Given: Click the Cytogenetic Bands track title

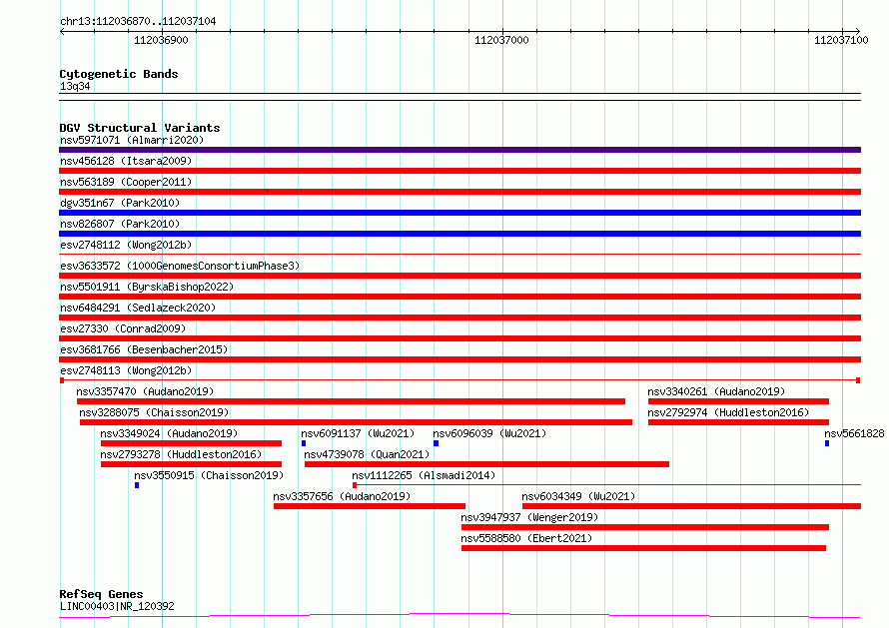Looking at the screenshot, I should pos(119,74).
